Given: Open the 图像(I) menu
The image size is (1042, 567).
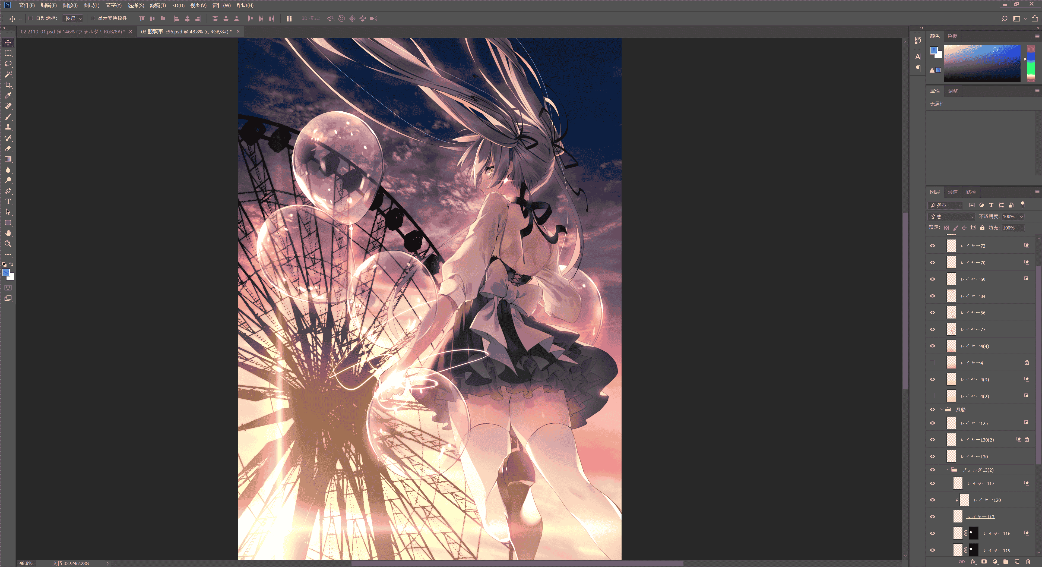Looking at the screenshot, I should 70,5.
